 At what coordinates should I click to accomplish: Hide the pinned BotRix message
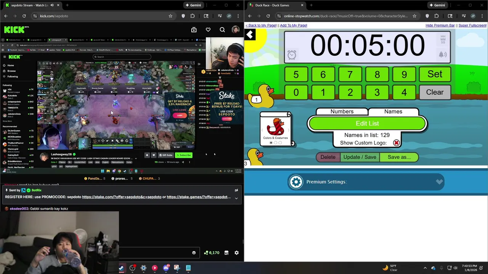tap(236, 190)
